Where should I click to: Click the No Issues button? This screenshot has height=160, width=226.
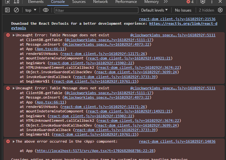point(183,10)
